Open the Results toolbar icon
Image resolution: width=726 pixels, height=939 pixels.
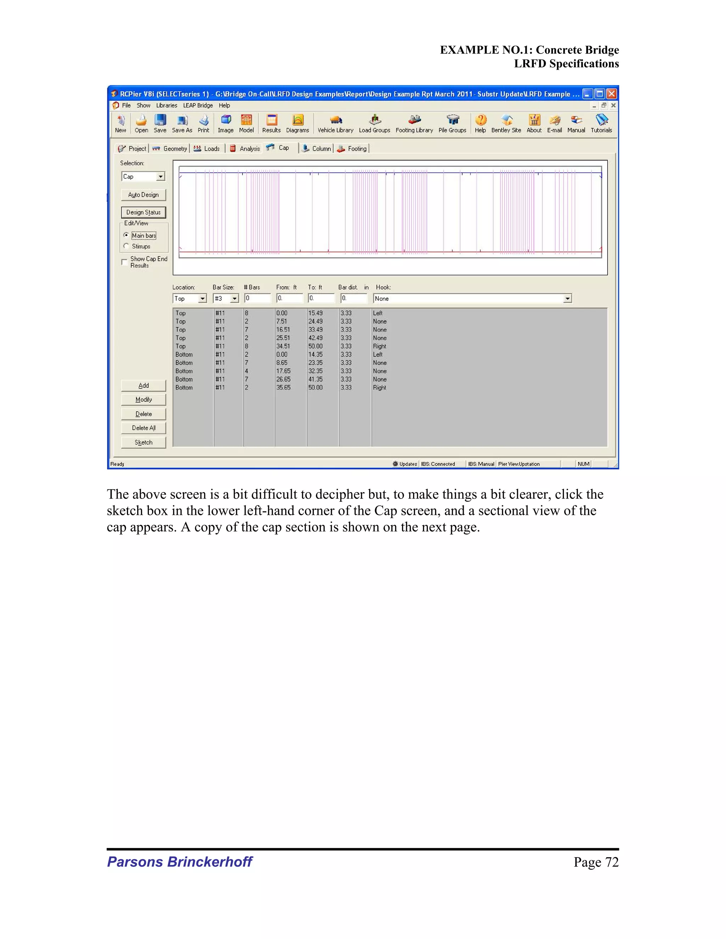[272, 124]
